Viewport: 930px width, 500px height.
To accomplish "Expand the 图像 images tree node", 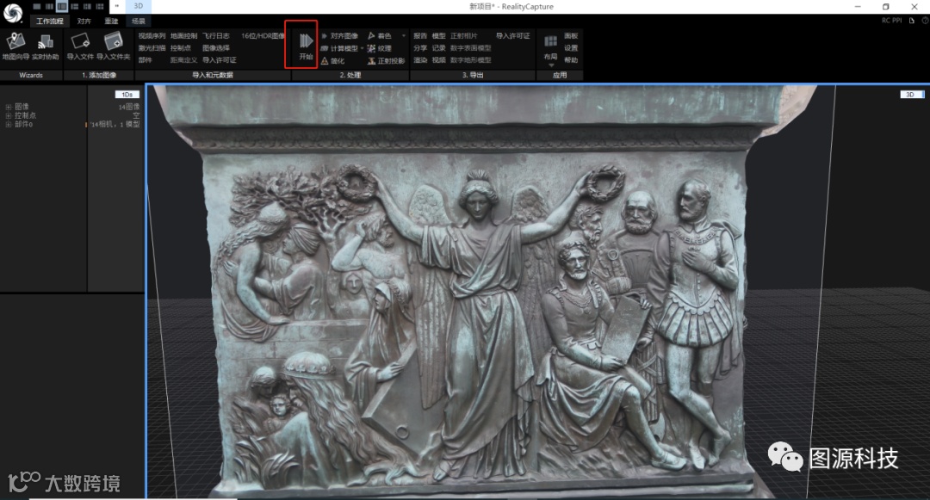I will 9,108.
